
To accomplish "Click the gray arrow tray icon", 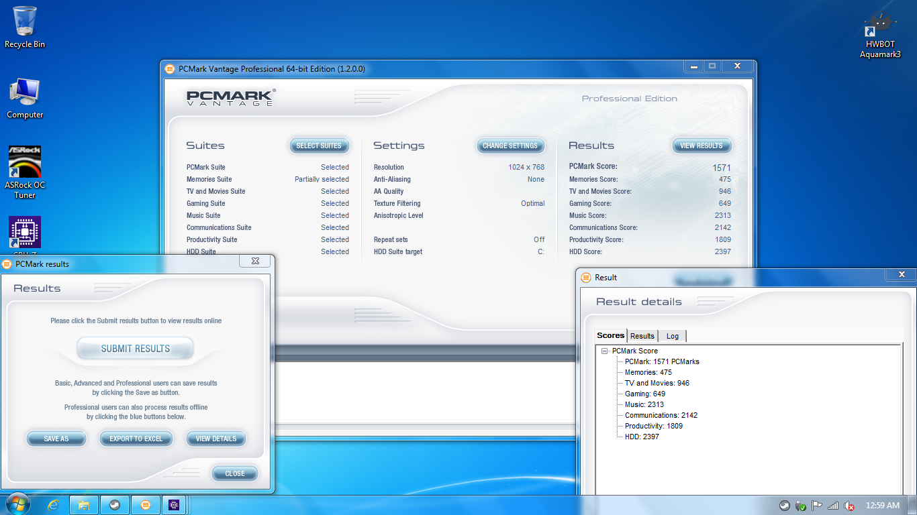I will pos(784,506).
